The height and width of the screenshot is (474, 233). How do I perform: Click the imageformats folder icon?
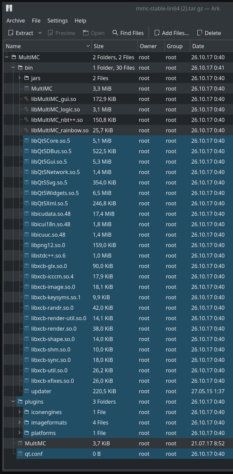pos(27,422)
